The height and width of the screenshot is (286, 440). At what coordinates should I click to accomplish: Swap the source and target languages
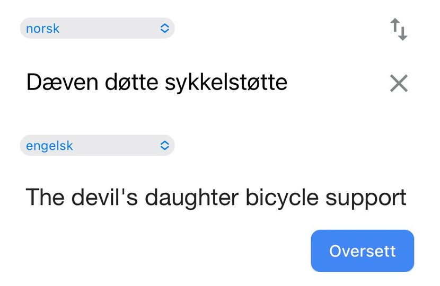tap(399, 29)
